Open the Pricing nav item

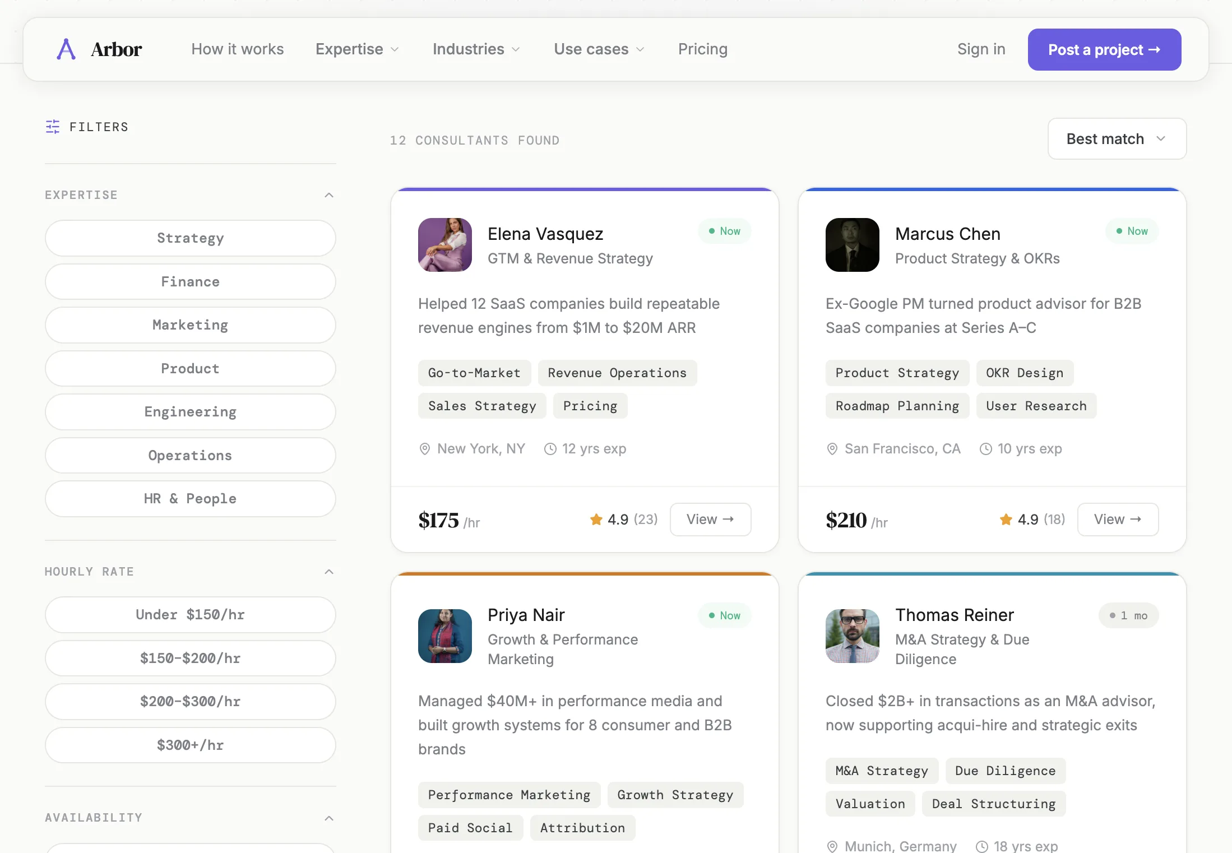point(702,49)
